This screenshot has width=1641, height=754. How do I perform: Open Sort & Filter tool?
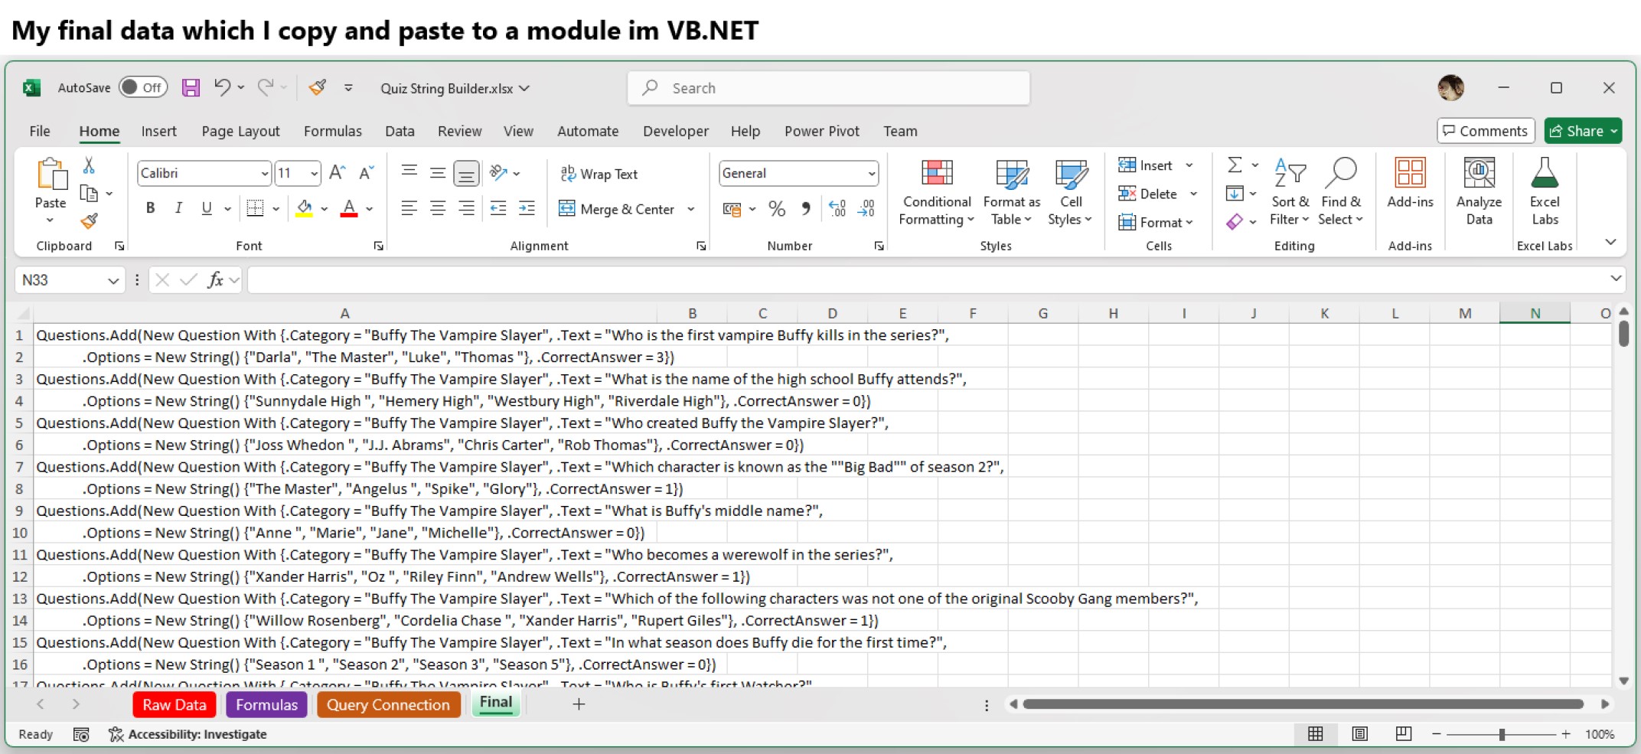pos(1290,191)
